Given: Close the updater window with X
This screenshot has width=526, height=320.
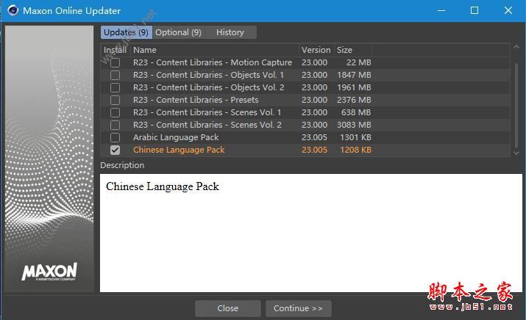Looking at the screenshot, I should pos(508,11).
